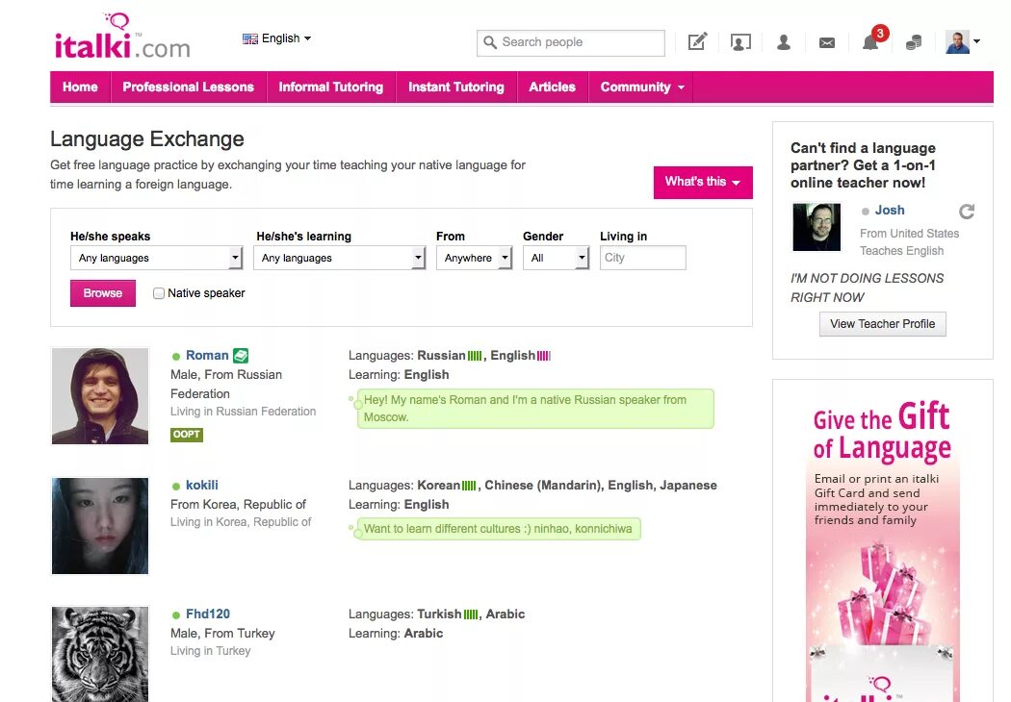Image resolution: width=1011 pixels, height=702 pixels.
Task: Click kokili's profile photo
Action: tap(100, 525)
